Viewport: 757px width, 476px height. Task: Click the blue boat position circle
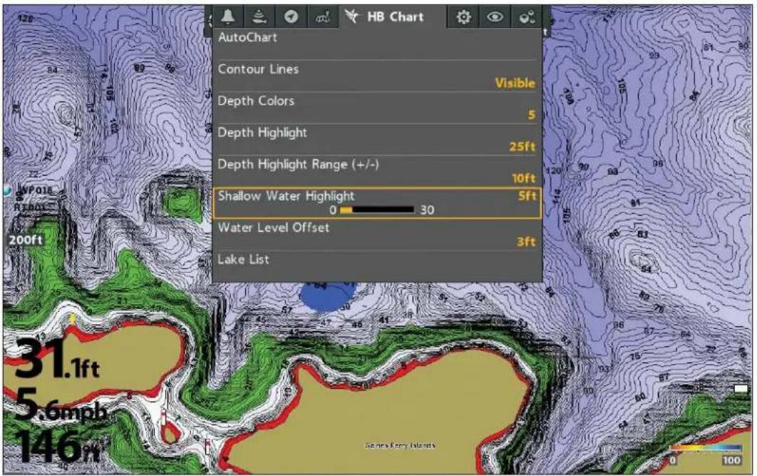click(329, 297)
